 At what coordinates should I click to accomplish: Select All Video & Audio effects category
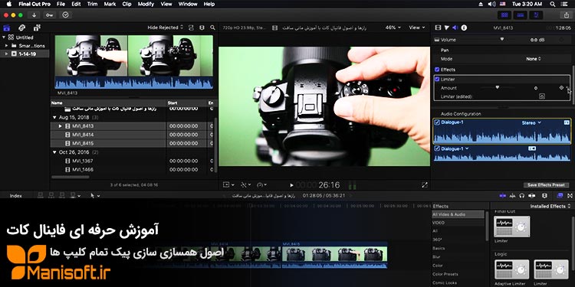[x=458, y=214]
